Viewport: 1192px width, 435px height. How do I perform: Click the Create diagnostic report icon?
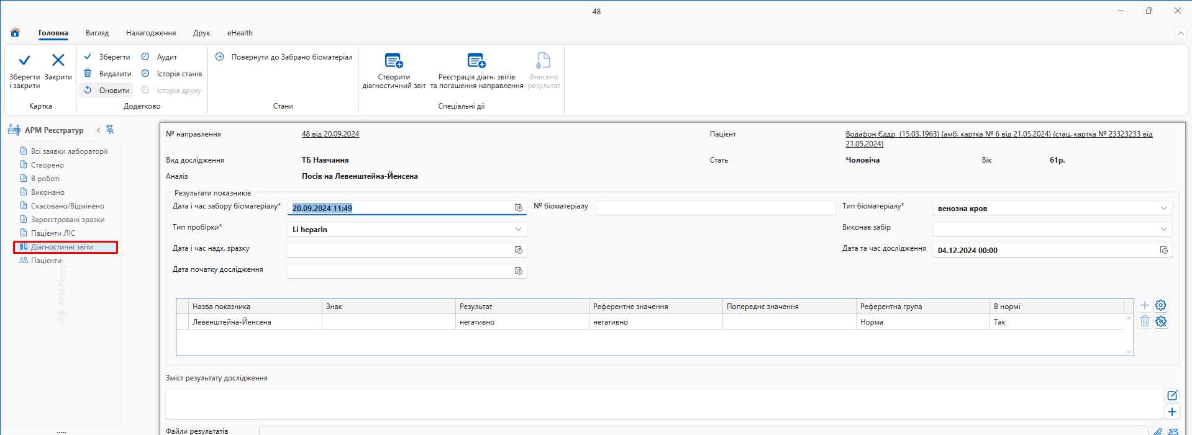pos(394,61)
